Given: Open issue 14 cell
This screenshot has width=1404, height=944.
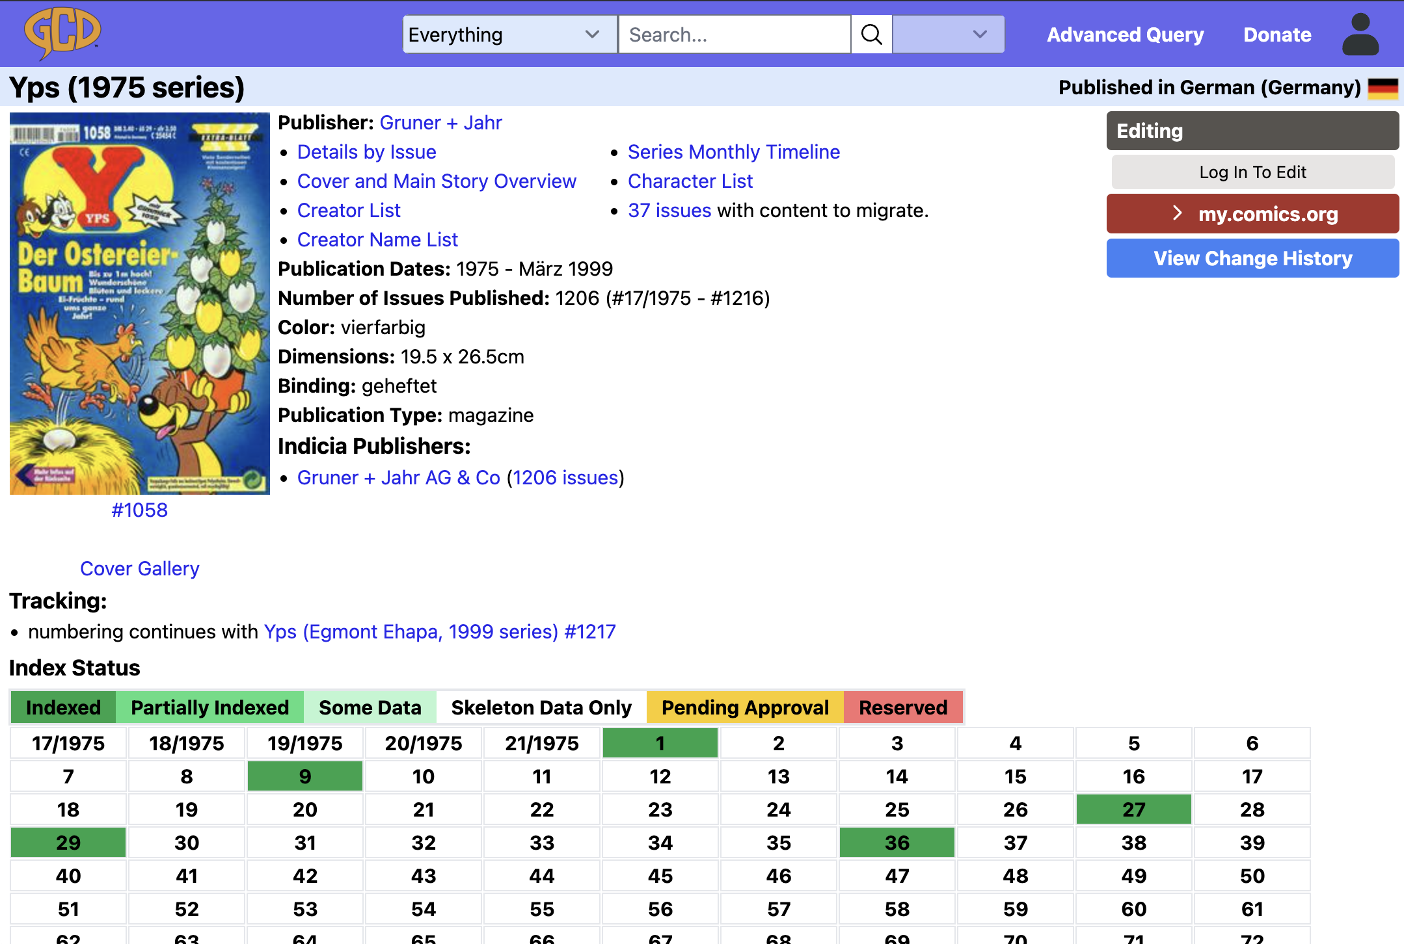Looking at the screenshot, I should coord(897,776).
